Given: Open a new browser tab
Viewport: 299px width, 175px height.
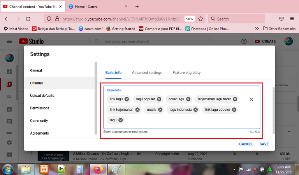Looking at the screenshot, I should click(x=137, y=7).
